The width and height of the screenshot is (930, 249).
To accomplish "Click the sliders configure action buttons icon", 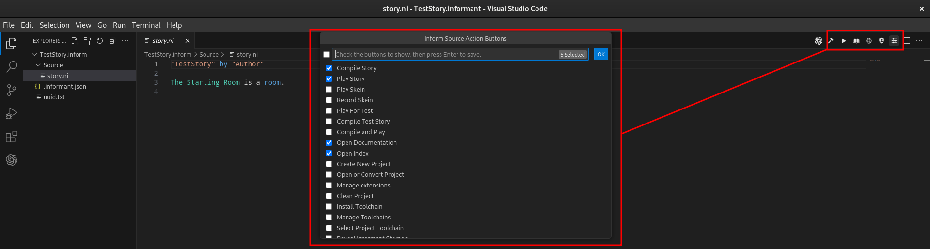I will tap(894, 41).
